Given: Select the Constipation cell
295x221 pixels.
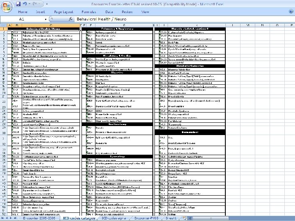Looking at the screenshot, I should [124, 79].
